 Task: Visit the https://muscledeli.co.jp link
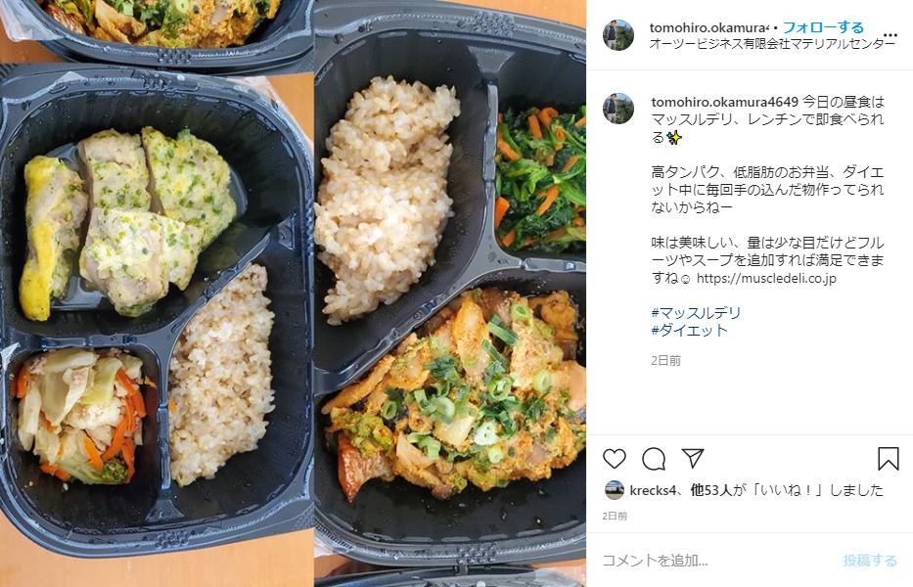[766, 279]
